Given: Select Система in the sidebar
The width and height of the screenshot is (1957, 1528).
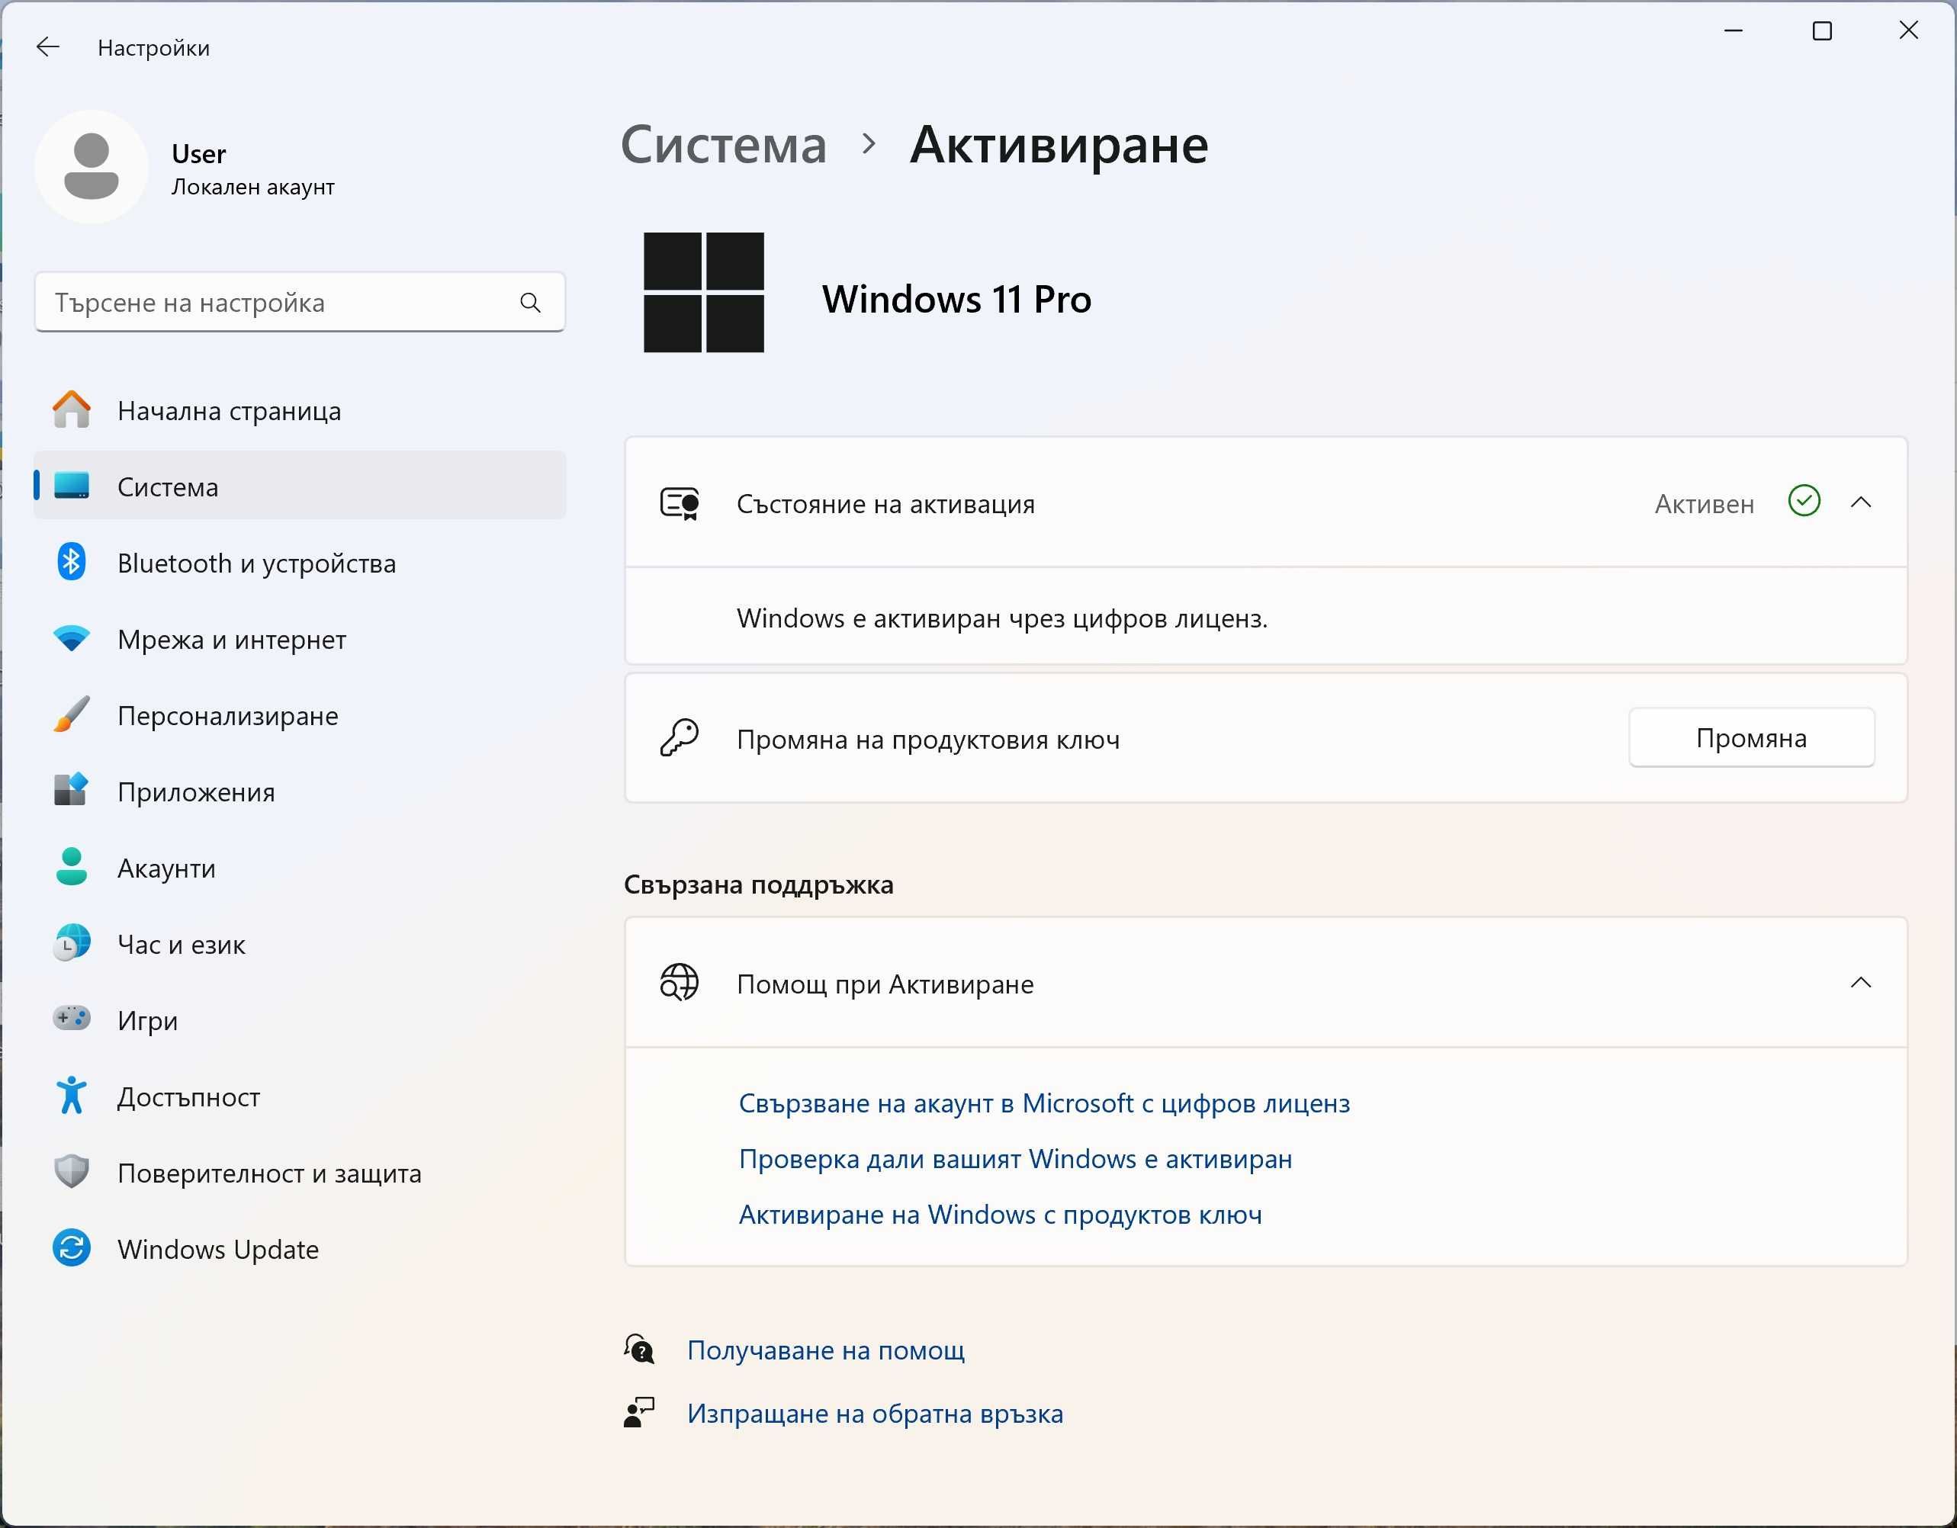Looking at the screenshot, I should (300, 486).
